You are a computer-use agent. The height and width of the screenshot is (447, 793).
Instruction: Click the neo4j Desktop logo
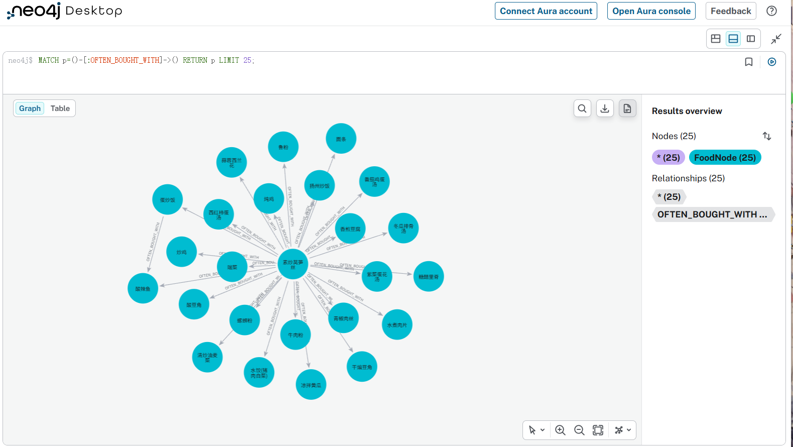tap(65, 11)
